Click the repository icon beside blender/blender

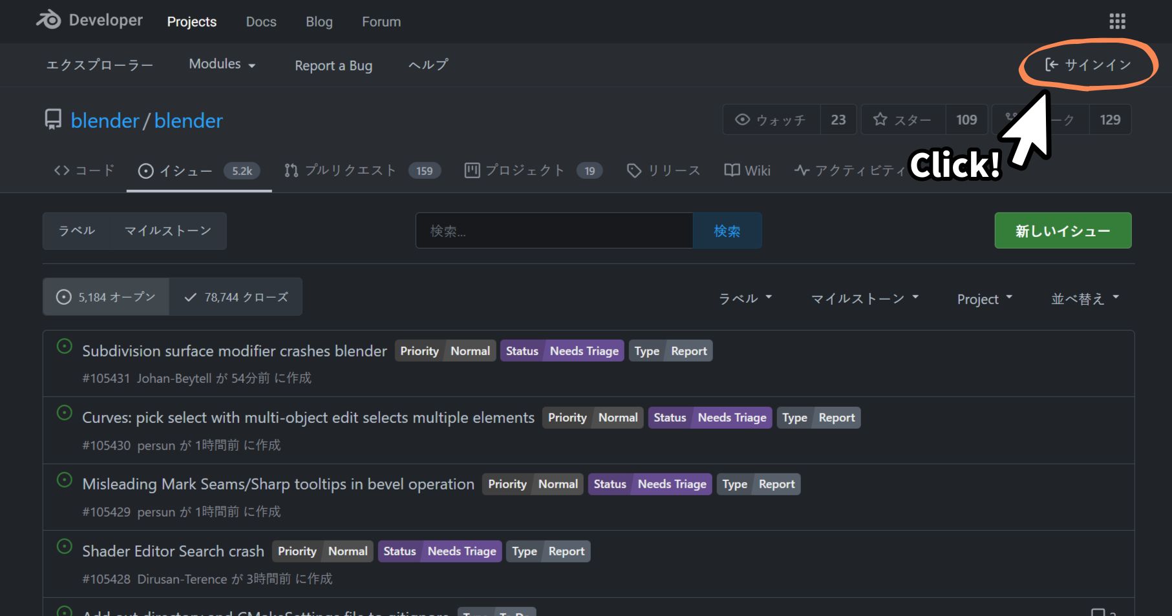53,120
